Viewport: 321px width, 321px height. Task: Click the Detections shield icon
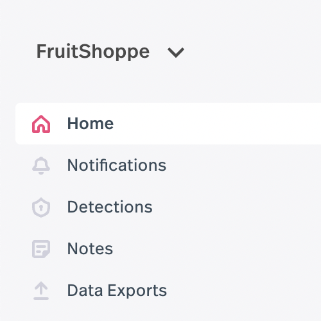coord(41,207)
